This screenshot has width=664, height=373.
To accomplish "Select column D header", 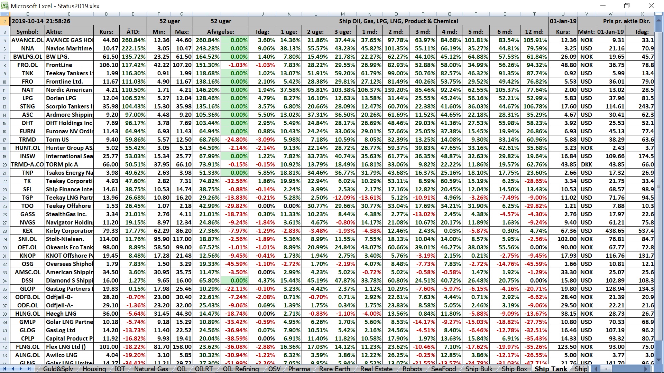I will point(107,14).
